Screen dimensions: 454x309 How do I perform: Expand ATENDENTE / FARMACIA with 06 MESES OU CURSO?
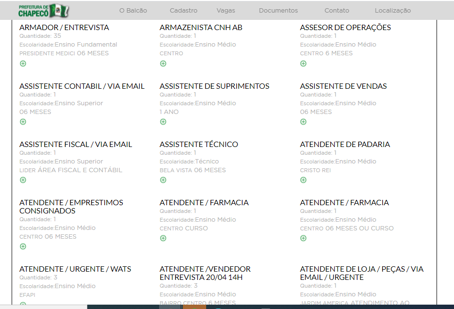coord(303,238)
